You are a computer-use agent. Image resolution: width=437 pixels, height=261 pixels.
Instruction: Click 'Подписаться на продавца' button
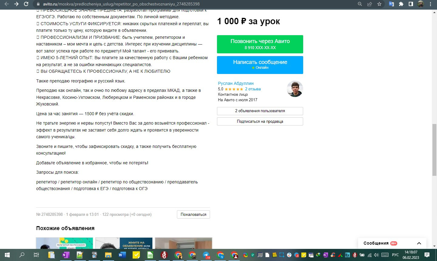coord(260,122)
